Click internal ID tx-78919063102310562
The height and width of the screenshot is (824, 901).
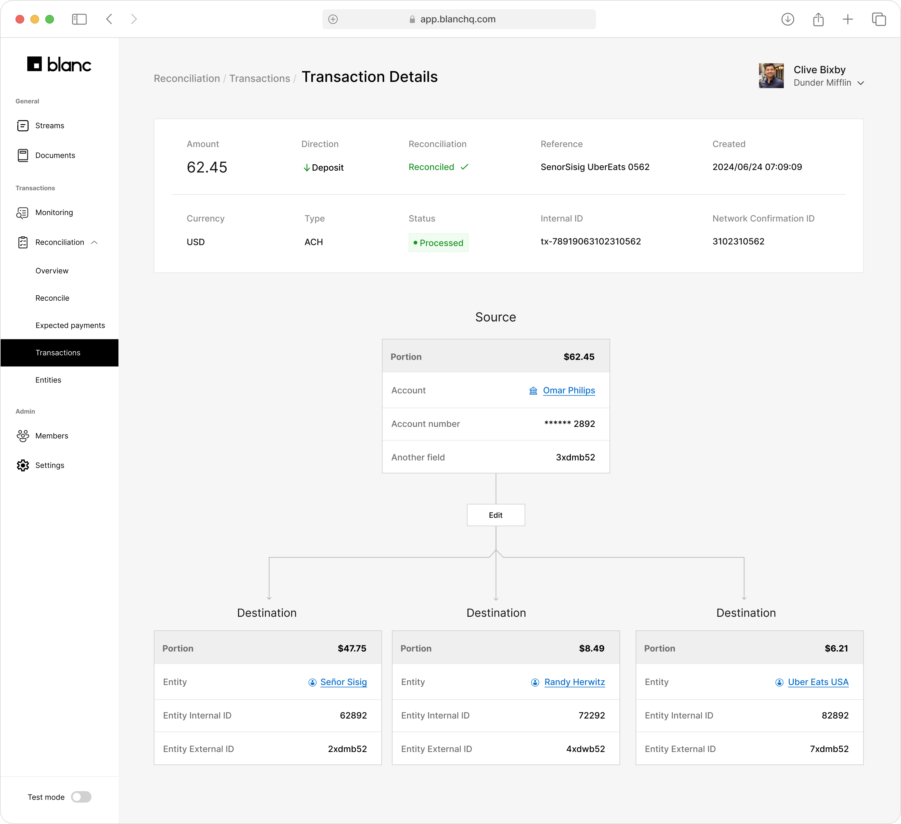click(x=590, y=241)
